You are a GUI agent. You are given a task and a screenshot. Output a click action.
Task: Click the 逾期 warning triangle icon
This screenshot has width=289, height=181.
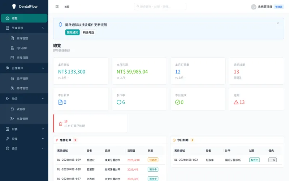(236, 102)
